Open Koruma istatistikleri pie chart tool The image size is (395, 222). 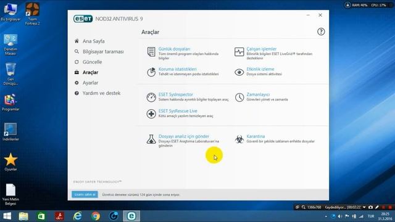click(x=177, y=69)
